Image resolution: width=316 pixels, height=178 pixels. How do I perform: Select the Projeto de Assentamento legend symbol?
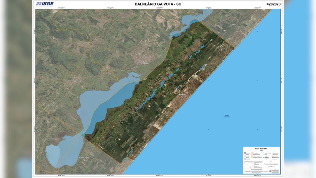tap(252, 156)
